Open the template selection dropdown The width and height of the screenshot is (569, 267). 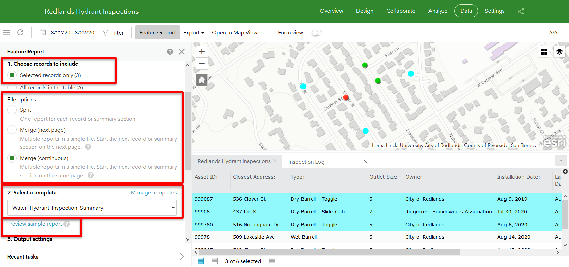[x=92, y=208]
